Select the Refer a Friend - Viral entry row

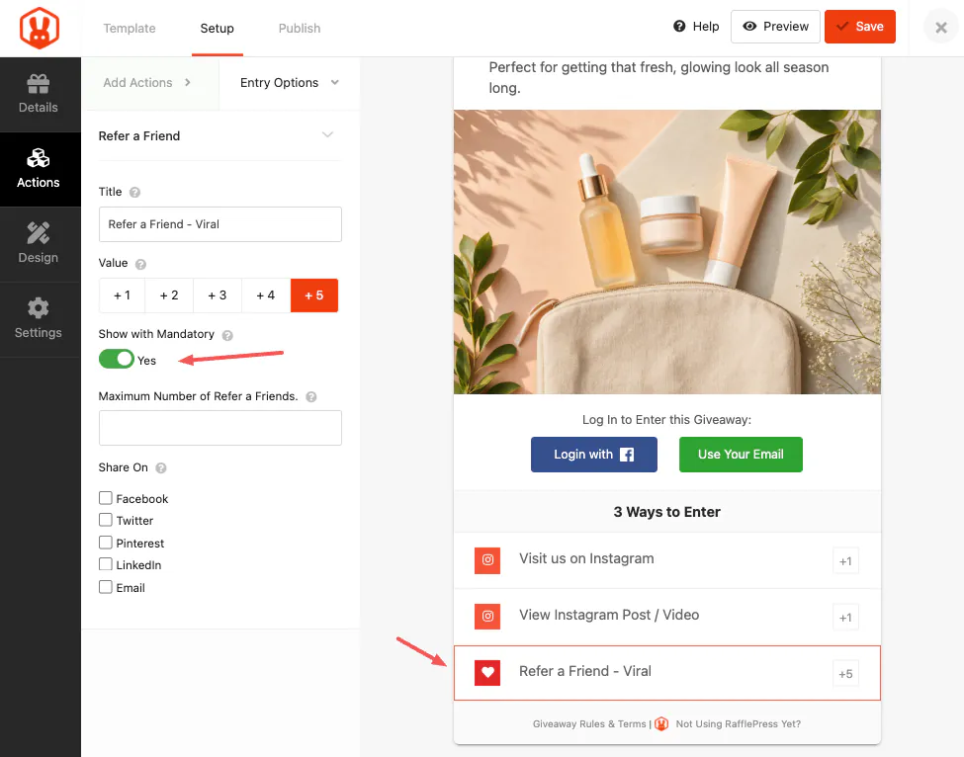667,673
